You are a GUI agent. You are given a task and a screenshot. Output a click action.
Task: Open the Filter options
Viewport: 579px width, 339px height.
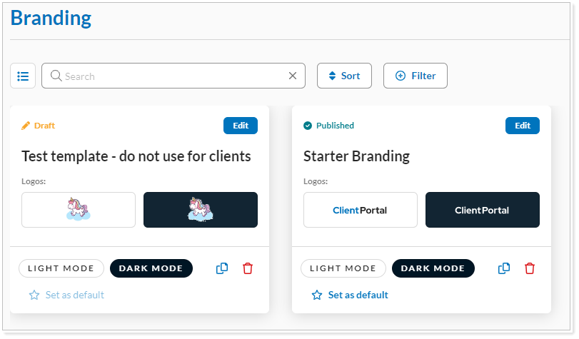(416, 76)
